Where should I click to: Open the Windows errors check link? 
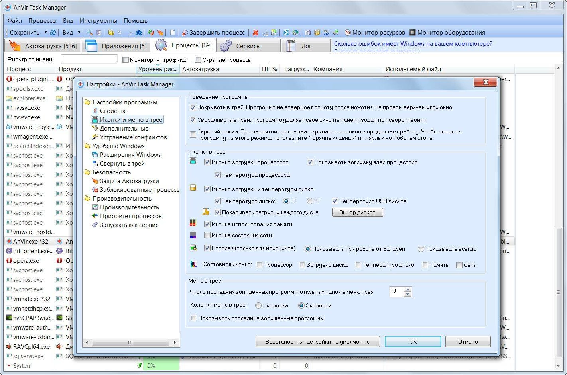[x=413, y=44]
